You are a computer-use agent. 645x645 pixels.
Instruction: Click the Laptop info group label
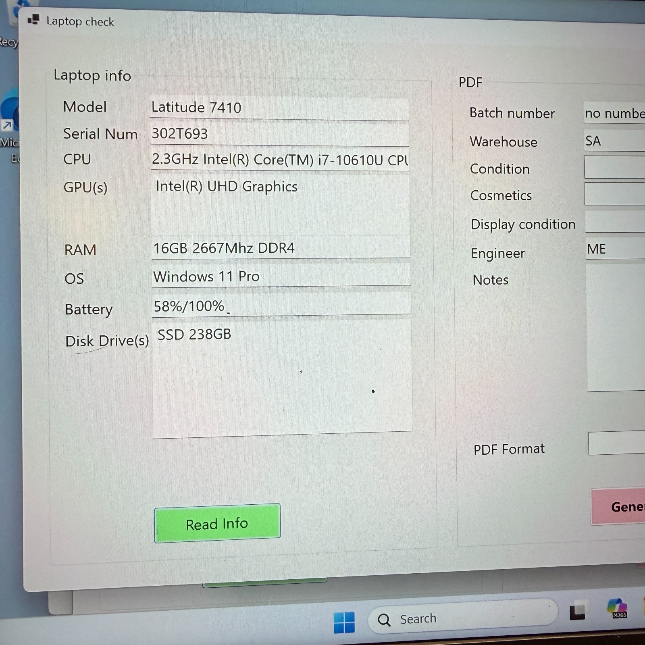click(x=92, y=75)
